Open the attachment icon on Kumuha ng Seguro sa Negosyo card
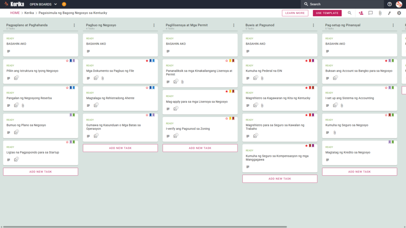Viewport: 406px width, 228px height. [x=335, y=133]
